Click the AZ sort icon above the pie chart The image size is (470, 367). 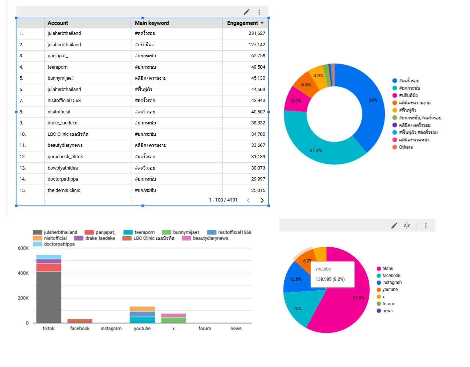[x=406, y=226]
